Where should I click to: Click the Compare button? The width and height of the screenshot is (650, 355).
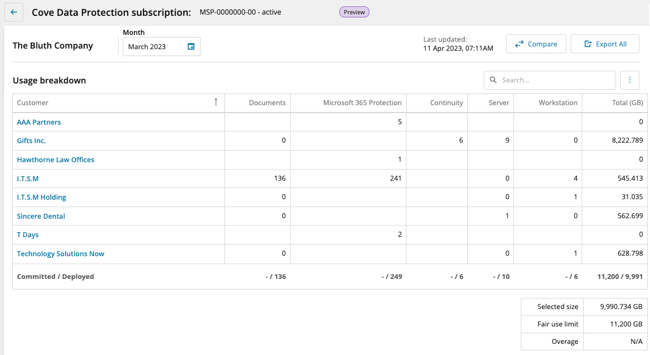coord(536,44)
